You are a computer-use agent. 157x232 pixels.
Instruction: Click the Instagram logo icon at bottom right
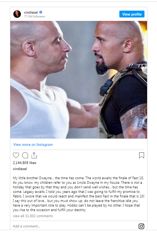point(141,226)
